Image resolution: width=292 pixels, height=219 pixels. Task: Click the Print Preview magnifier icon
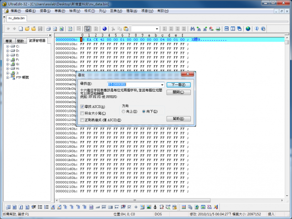click(55, 29)
